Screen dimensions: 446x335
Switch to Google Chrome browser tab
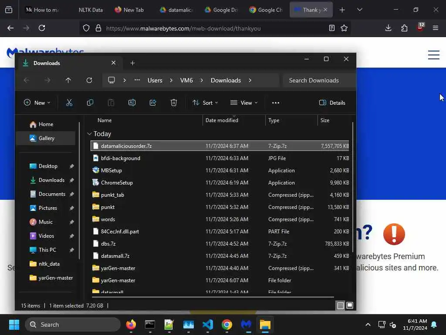(x=266, y=10)
